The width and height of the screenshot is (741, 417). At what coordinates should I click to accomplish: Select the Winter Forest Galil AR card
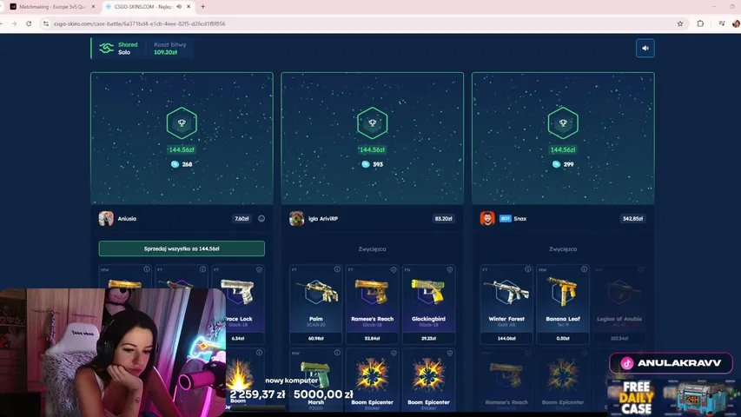[x=506, y=304]
